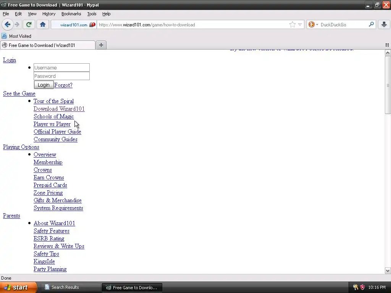Open Community Guides link

click(x=55, y=139)
